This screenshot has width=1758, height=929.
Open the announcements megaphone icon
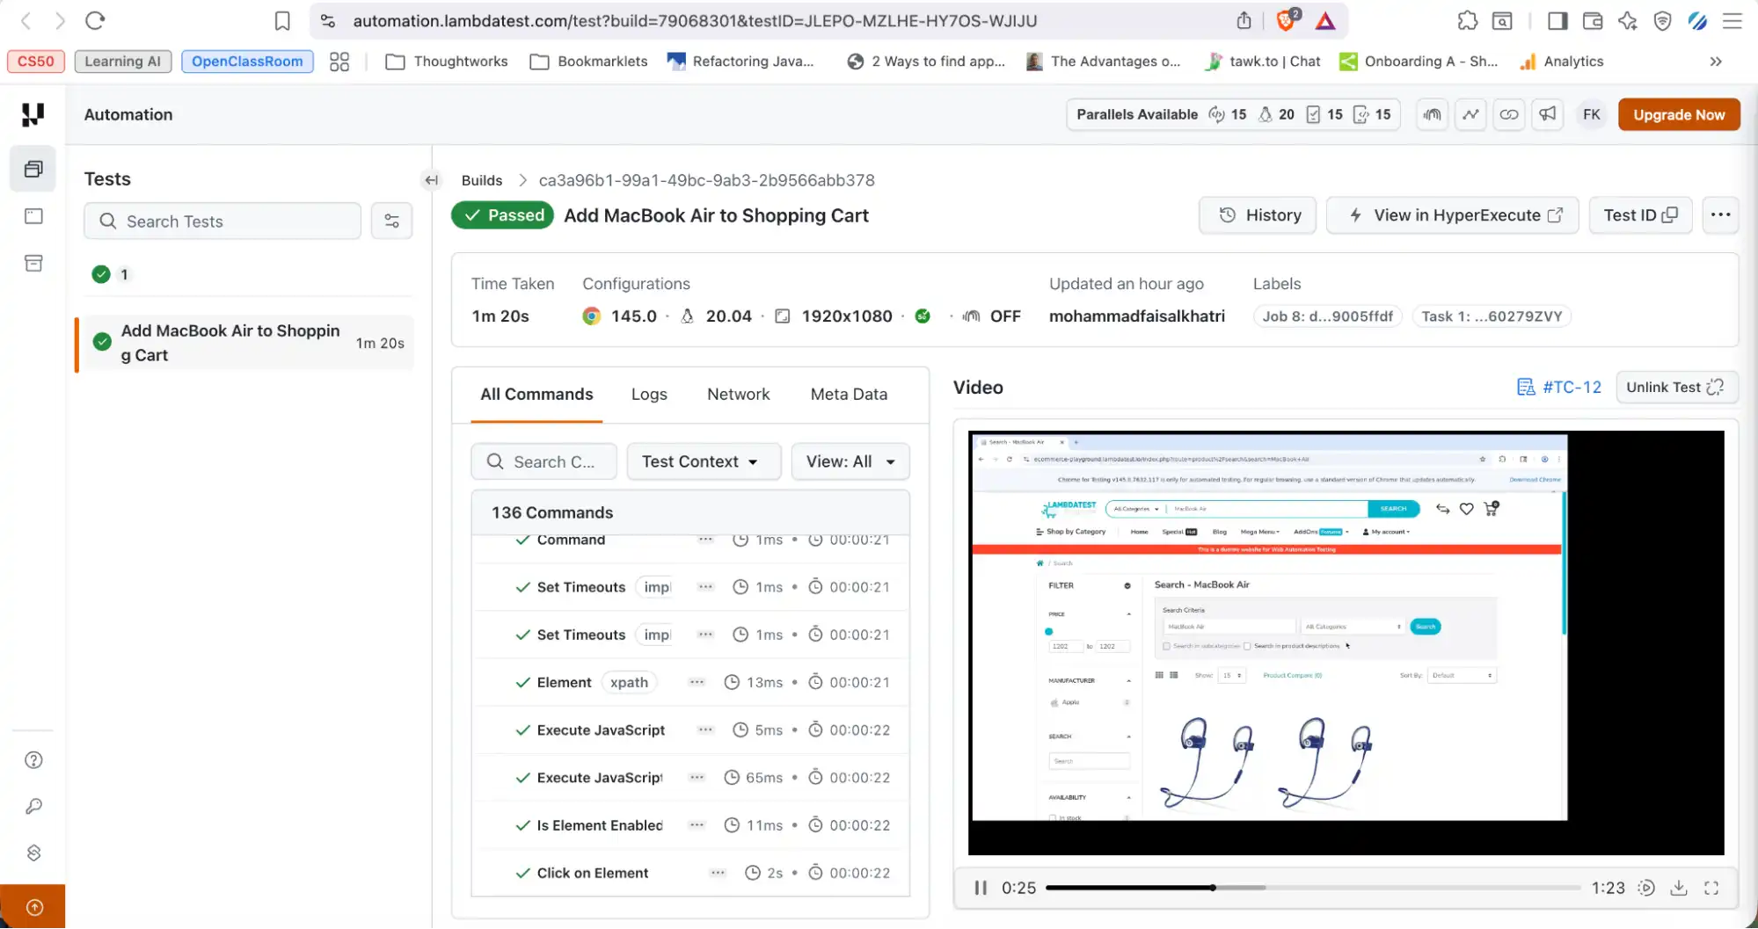click(x=1547, y=114)
